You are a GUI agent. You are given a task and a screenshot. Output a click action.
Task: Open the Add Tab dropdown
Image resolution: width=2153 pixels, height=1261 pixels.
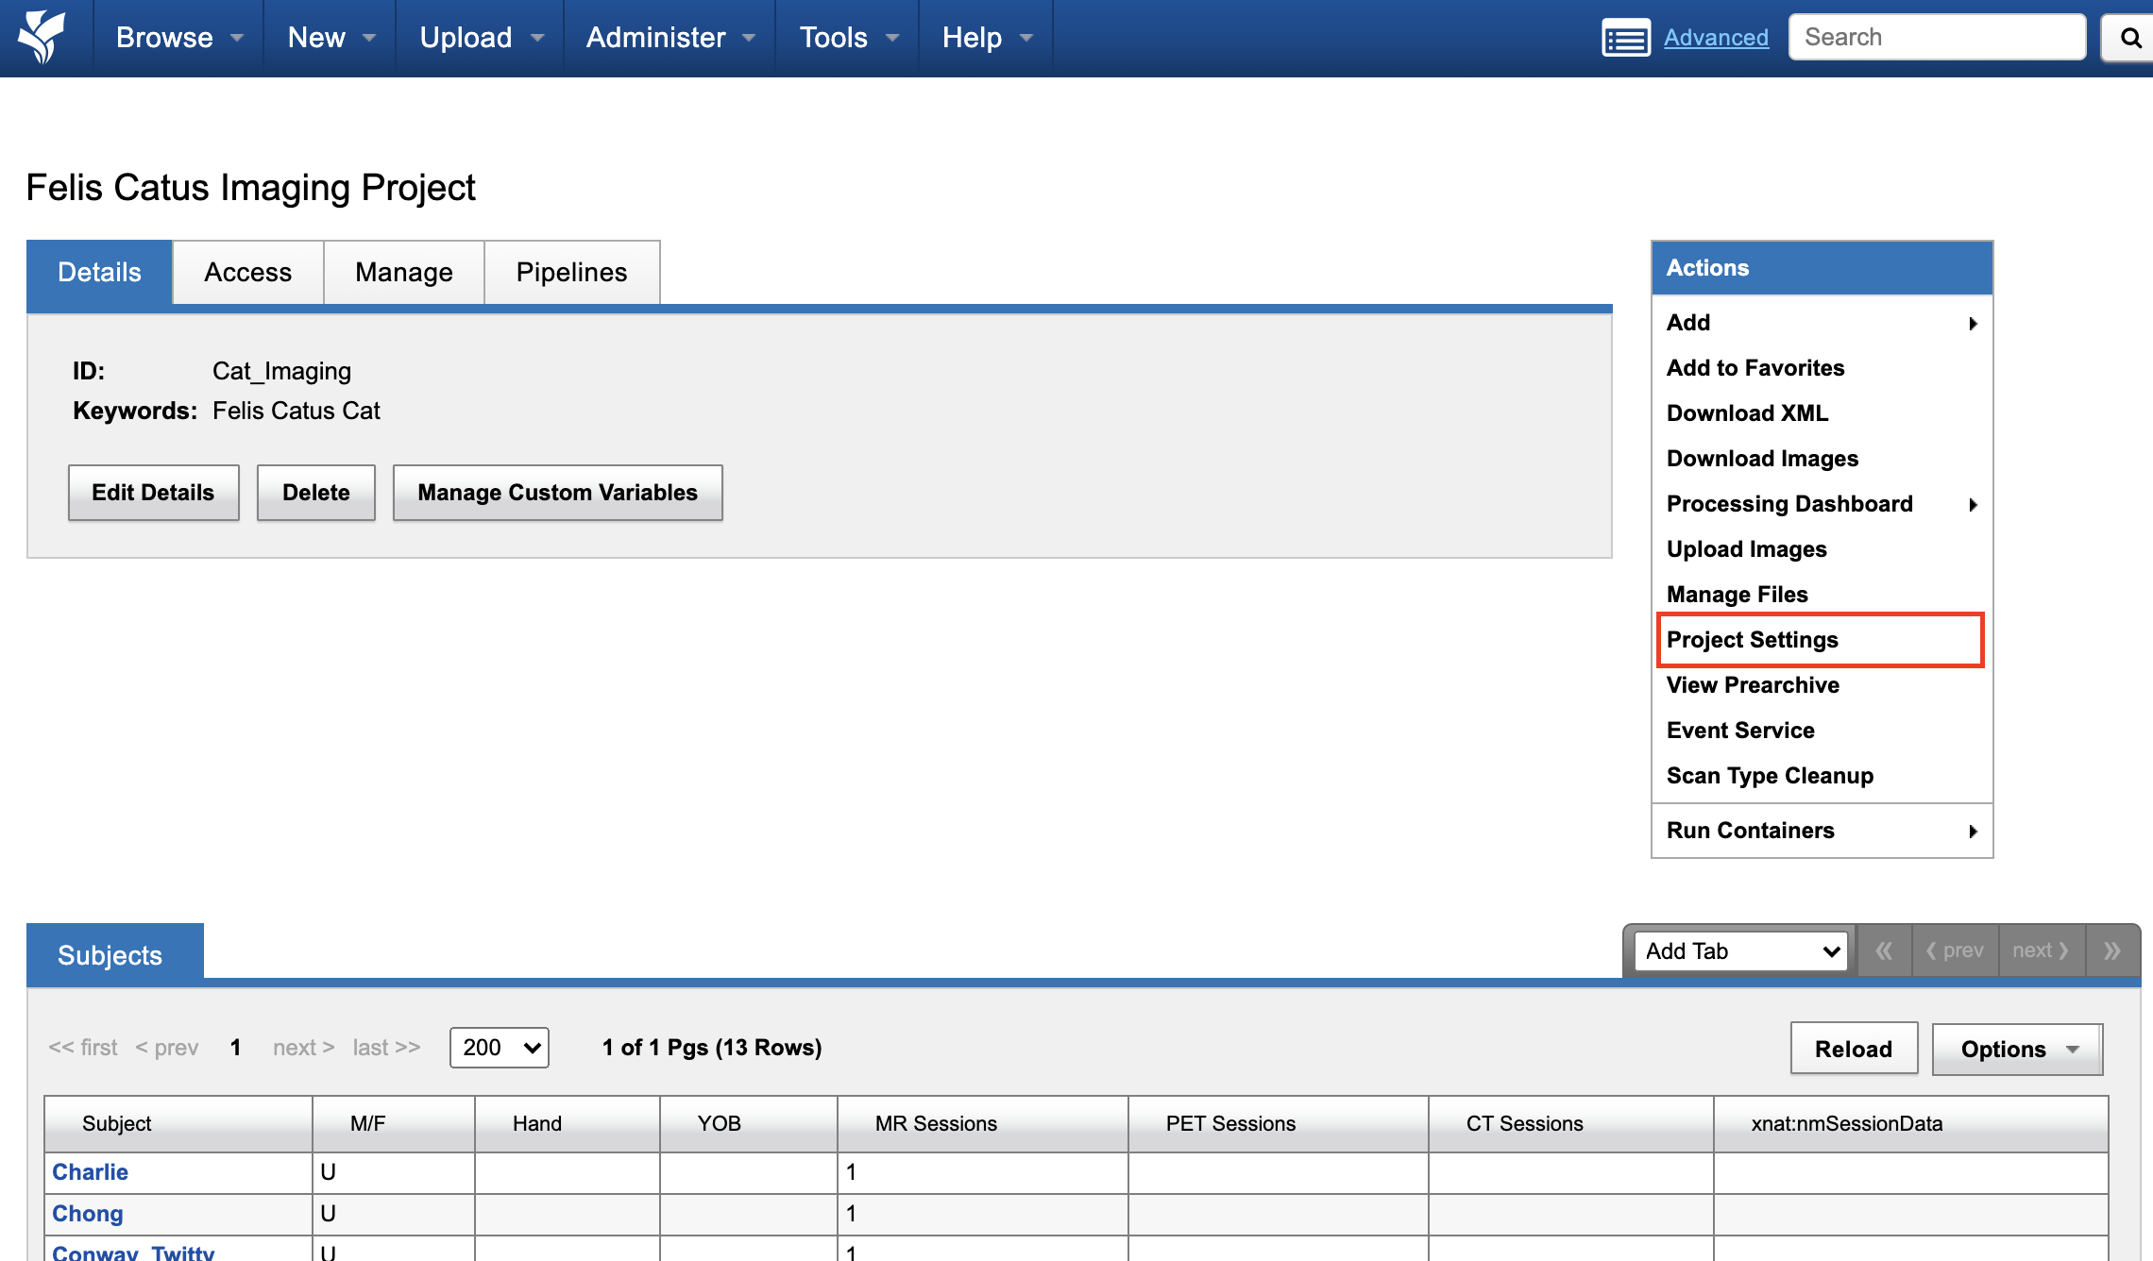point(1740,950)
